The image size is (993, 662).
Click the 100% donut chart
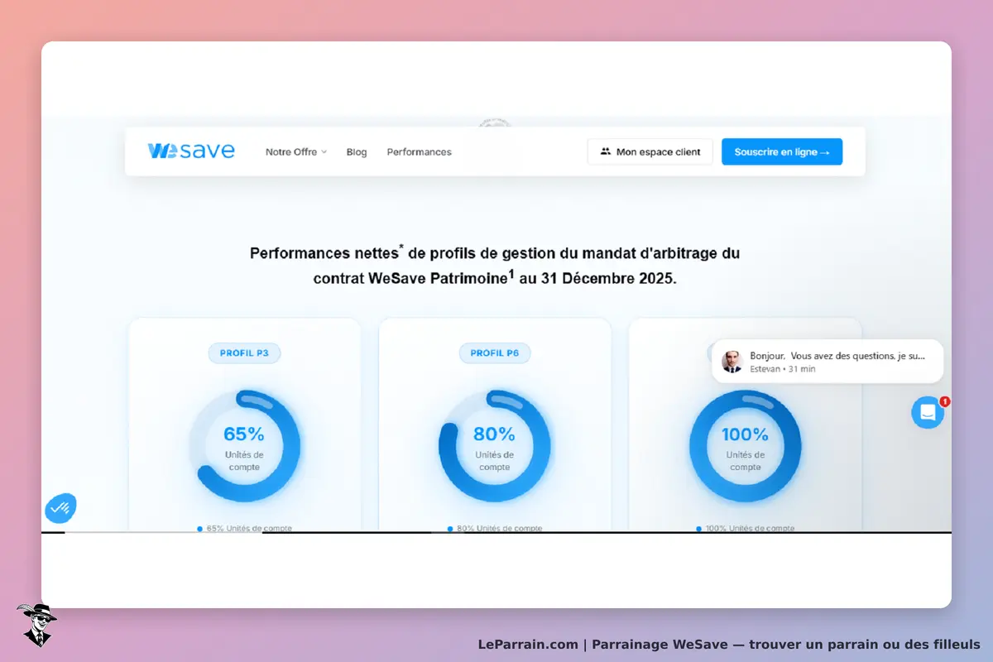(x=746, y=446)
